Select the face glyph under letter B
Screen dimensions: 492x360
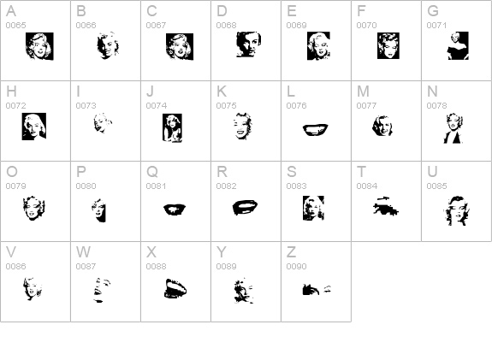108,45
